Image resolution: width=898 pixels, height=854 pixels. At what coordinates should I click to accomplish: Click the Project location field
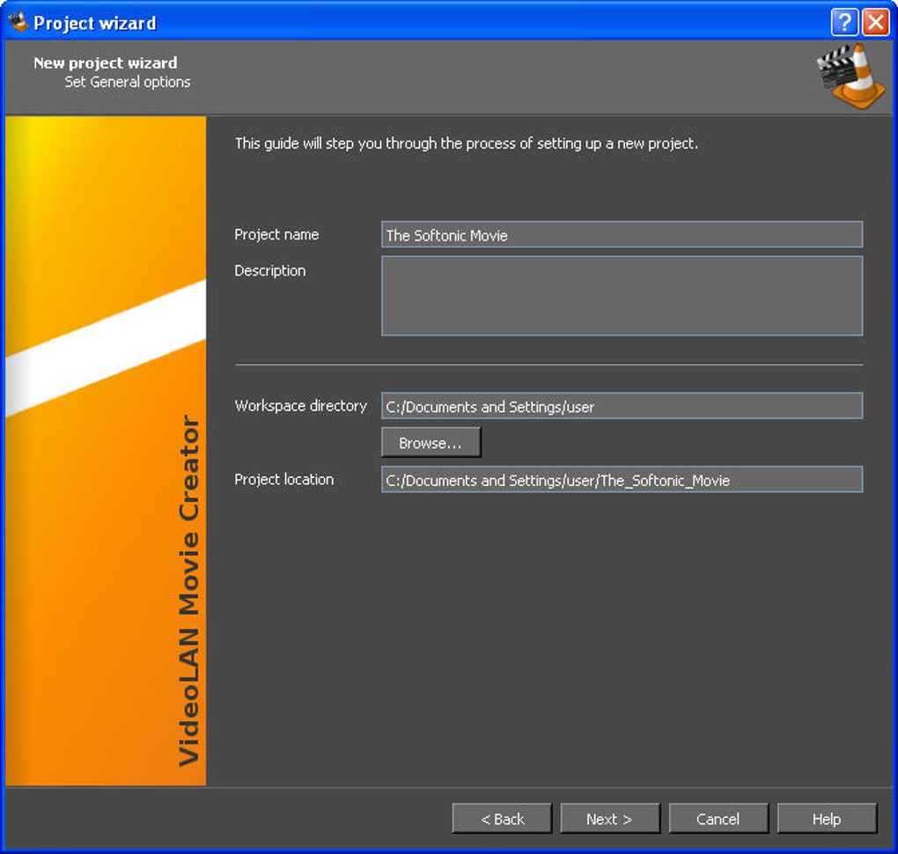pos(622,480)
